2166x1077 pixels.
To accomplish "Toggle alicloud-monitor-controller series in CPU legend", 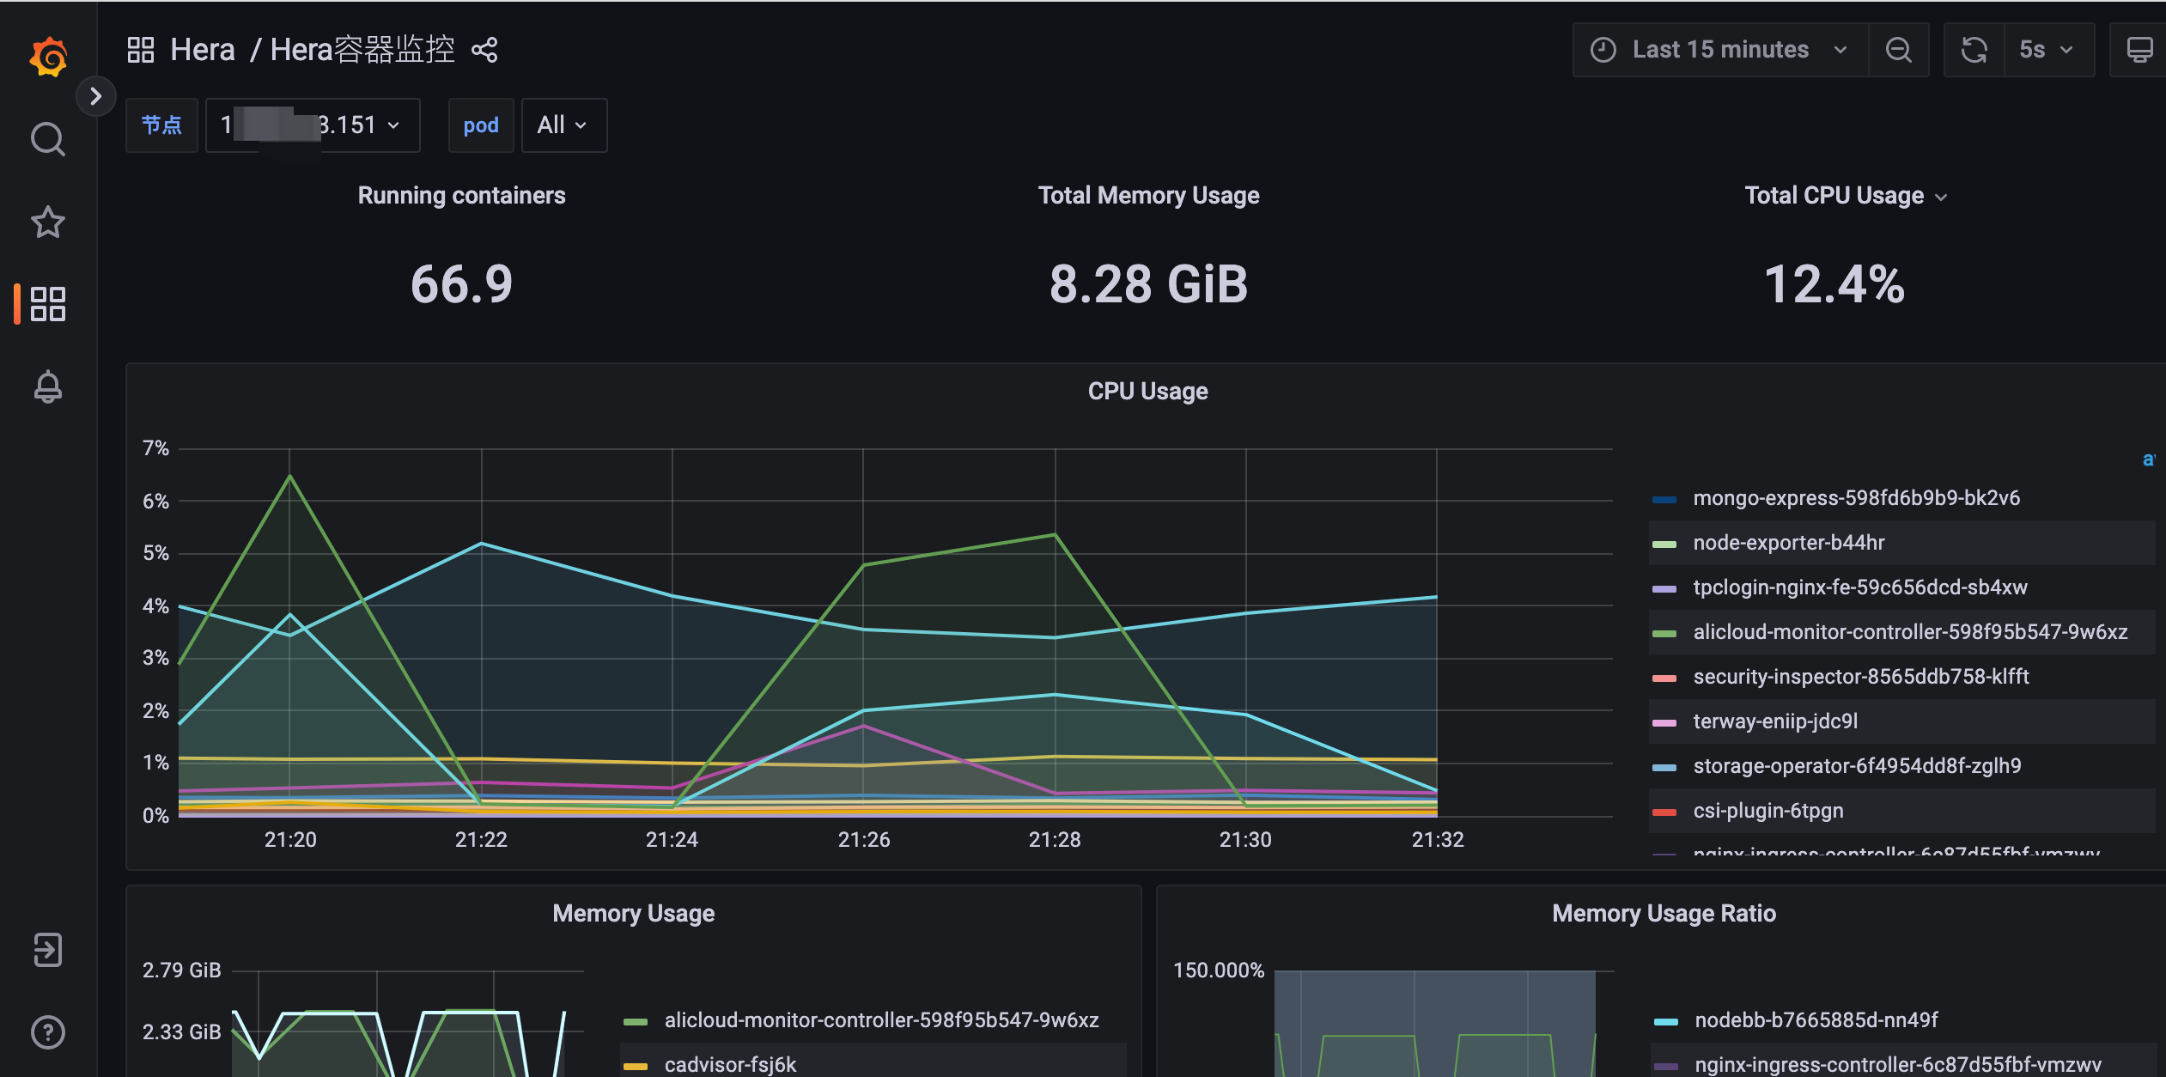I will (x=1910, y=632).
